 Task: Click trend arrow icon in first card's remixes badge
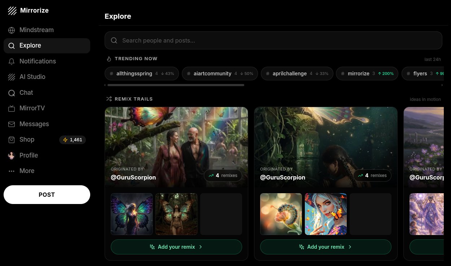pos(211,176)
